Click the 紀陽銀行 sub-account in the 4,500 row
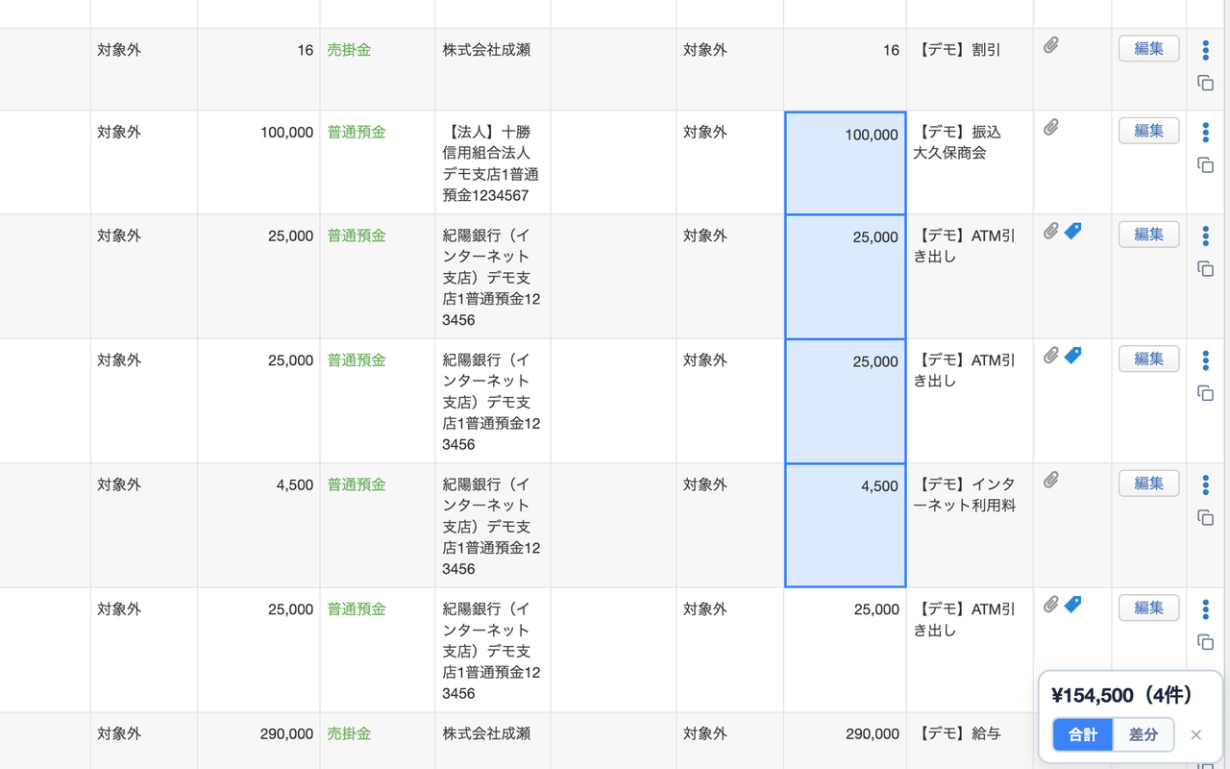Image resolution: width=1230 pixels, height=769 pixels. (492, 527)
